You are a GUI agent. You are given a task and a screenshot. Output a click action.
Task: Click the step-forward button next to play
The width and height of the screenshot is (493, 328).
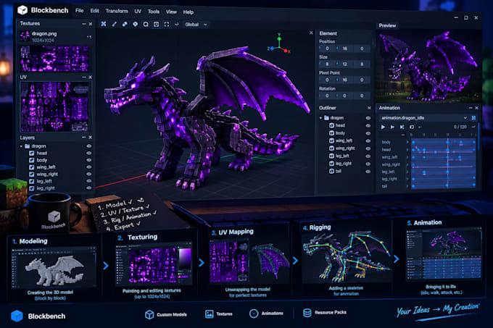[x=392, y=127]
